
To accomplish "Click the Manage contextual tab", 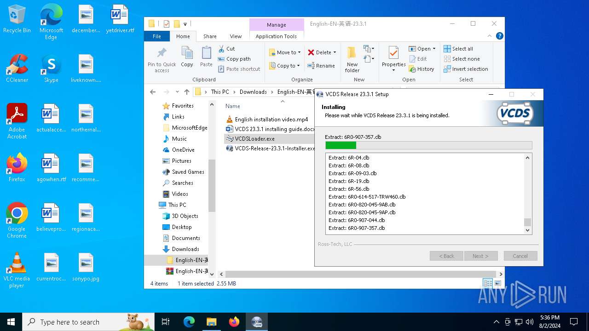I will coord(277,25).
